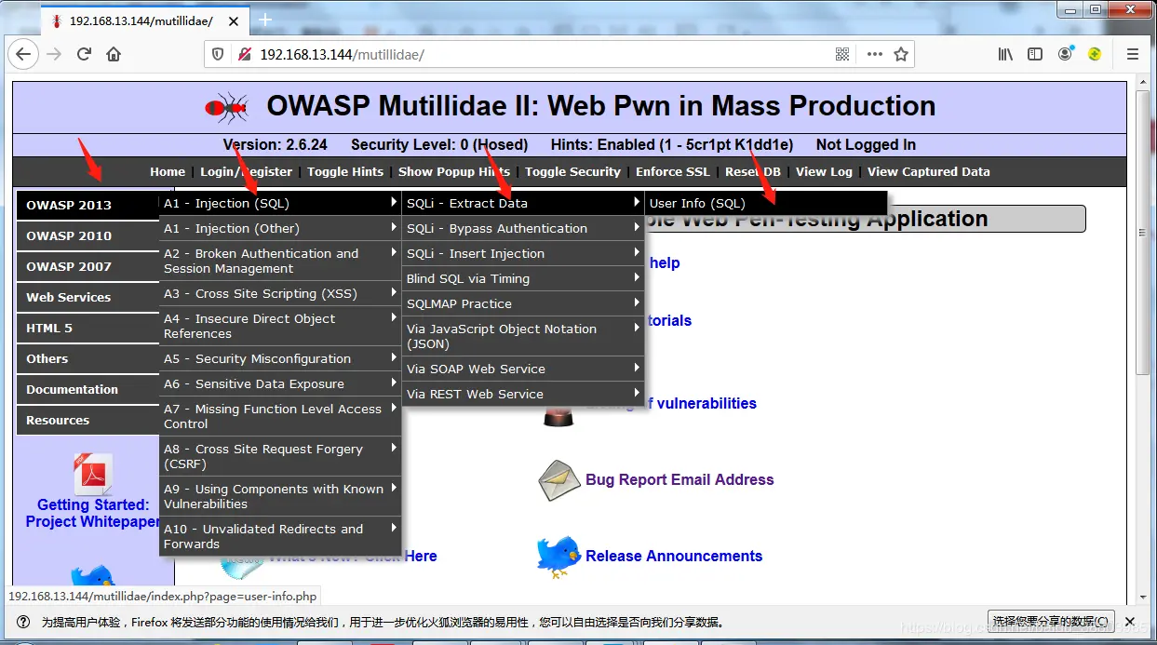Click the browser Back arrow button
This screenshot has height=645, width=1157.
(x=23, y=54)
